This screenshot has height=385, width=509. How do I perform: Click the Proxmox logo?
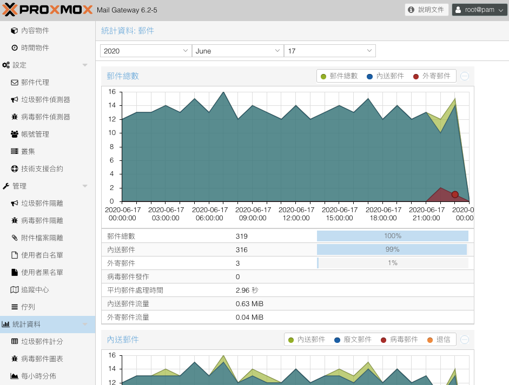click(48, 10)
